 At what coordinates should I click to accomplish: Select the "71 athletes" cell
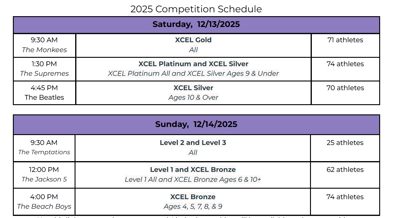[345, 40]
